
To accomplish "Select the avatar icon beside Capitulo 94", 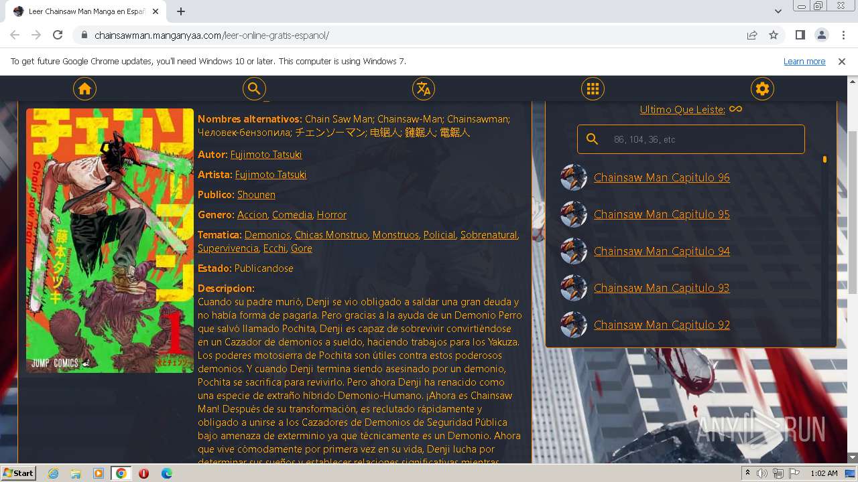I will coord(574,251).
